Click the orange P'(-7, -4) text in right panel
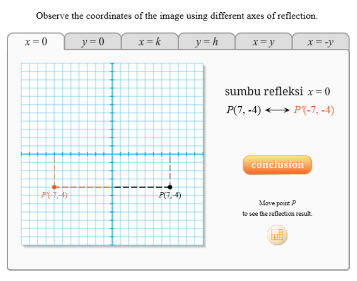 coord(314,110)
